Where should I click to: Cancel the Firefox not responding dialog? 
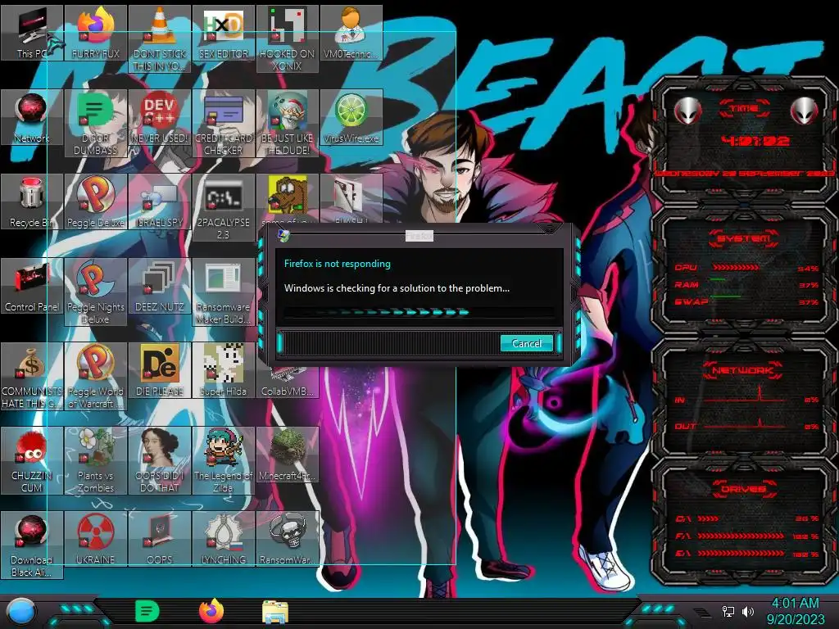527,343
